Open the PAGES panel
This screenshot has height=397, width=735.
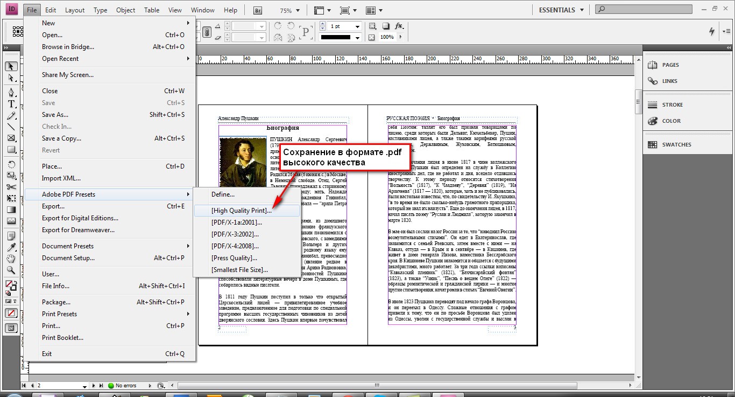(670, 65)
